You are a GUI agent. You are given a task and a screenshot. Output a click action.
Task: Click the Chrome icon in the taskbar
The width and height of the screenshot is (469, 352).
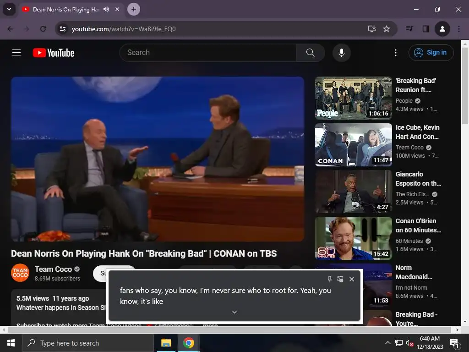click(x=188, y=343)
